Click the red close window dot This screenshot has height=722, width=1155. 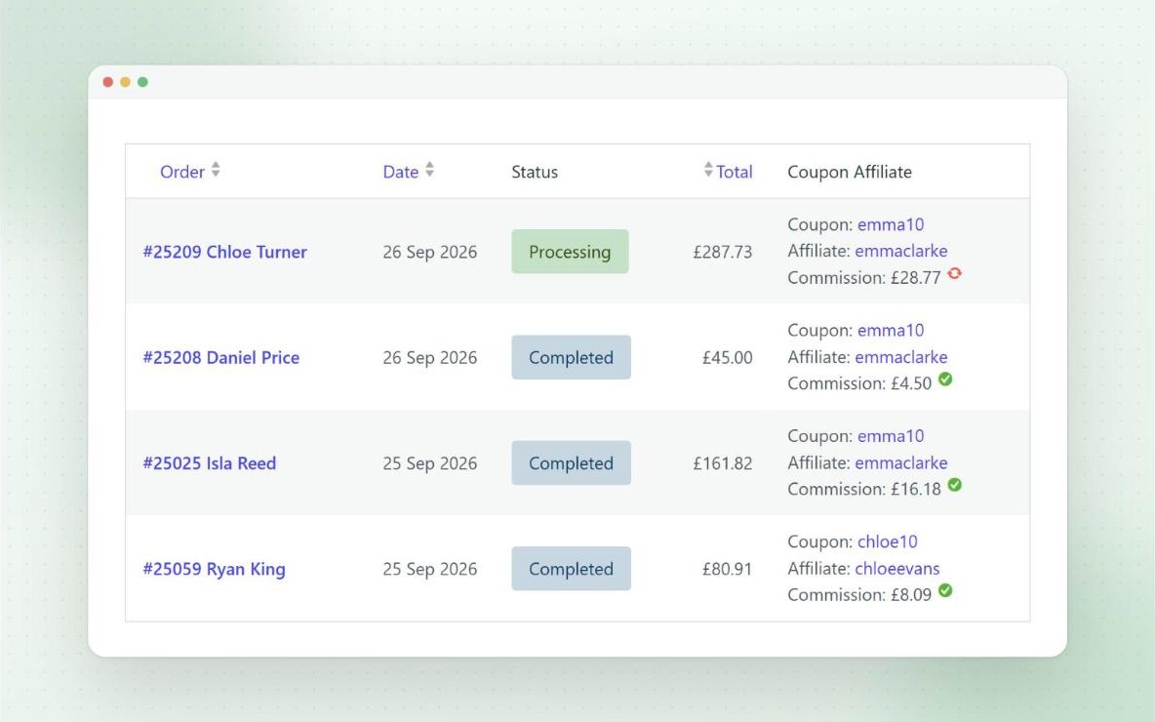point(107,82)
